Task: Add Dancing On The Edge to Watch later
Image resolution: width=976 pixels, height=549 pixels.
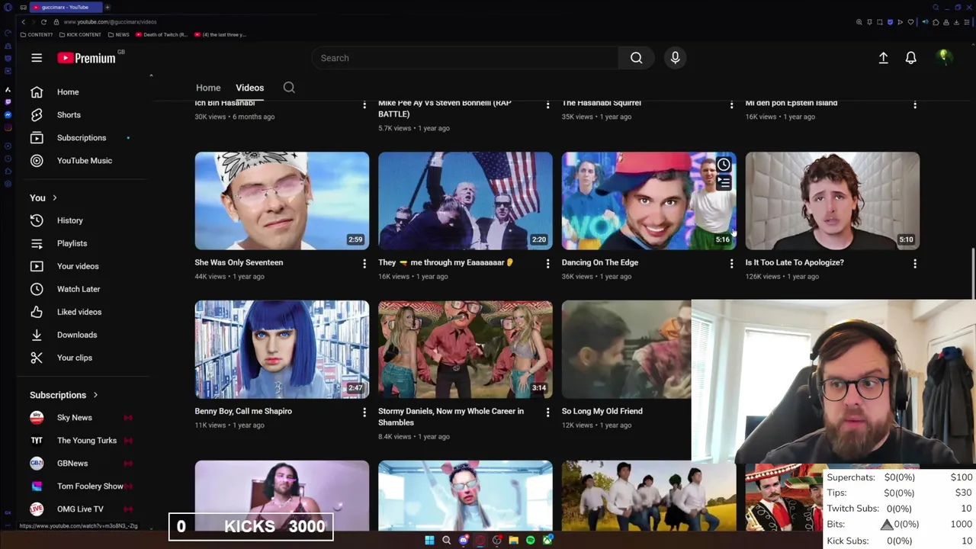Action: [724, 165]
